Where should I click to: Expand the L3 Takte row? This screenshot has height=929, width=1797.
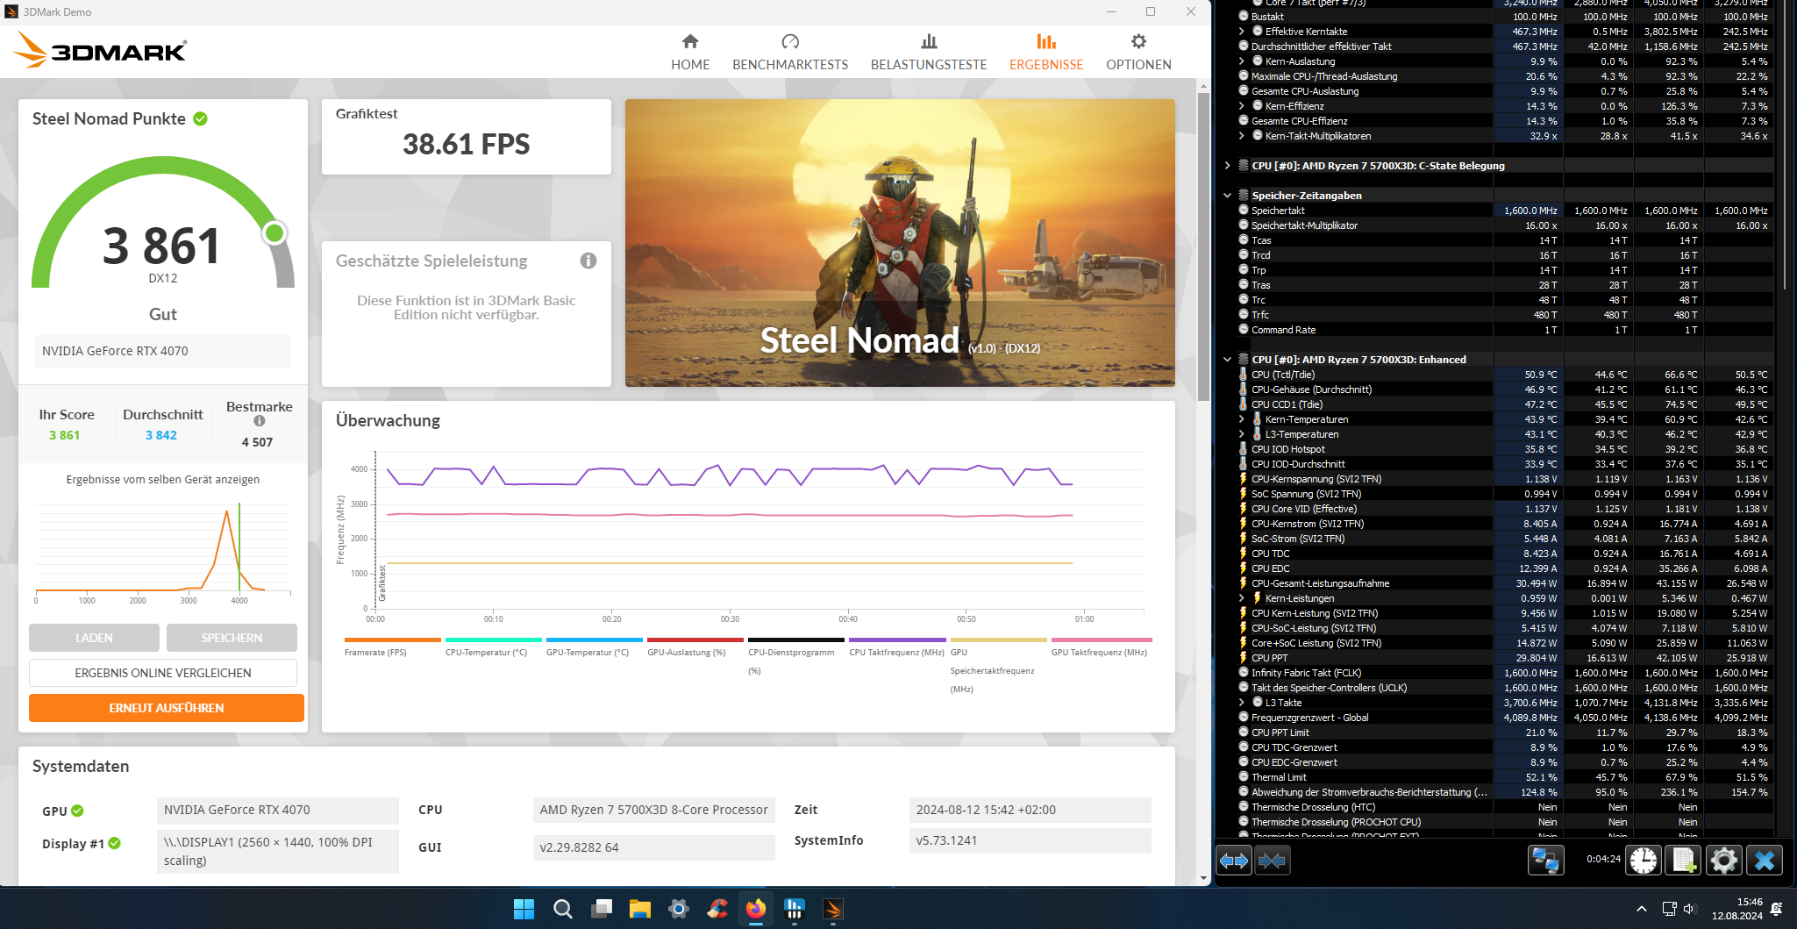1241,703
